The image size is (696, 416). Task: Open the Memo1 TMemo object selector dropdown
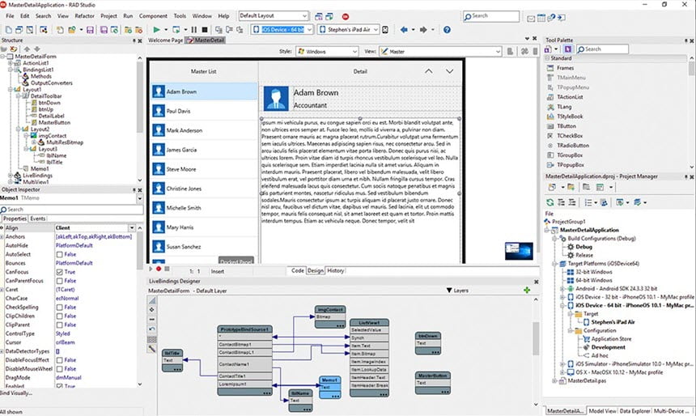(x=139, y=198)
